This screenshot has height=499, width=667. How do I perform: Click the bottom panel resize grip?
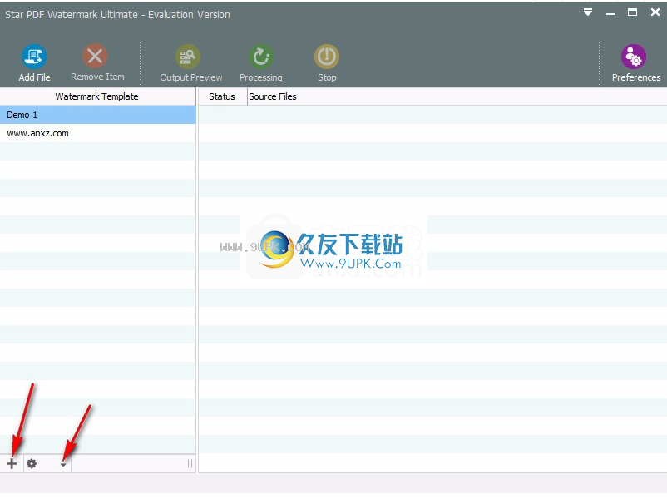pos(190,464)
